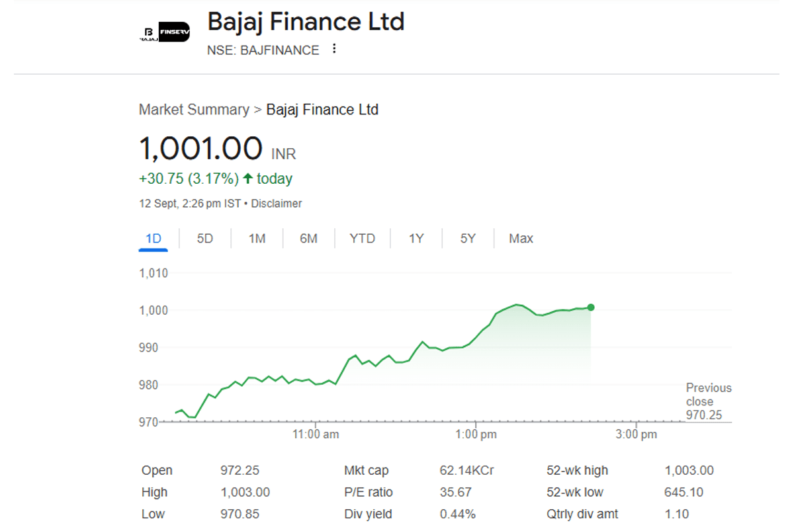Switch to the 5D chart range
Viewport: 794px width, 529px height.
[x=205, y=239]
